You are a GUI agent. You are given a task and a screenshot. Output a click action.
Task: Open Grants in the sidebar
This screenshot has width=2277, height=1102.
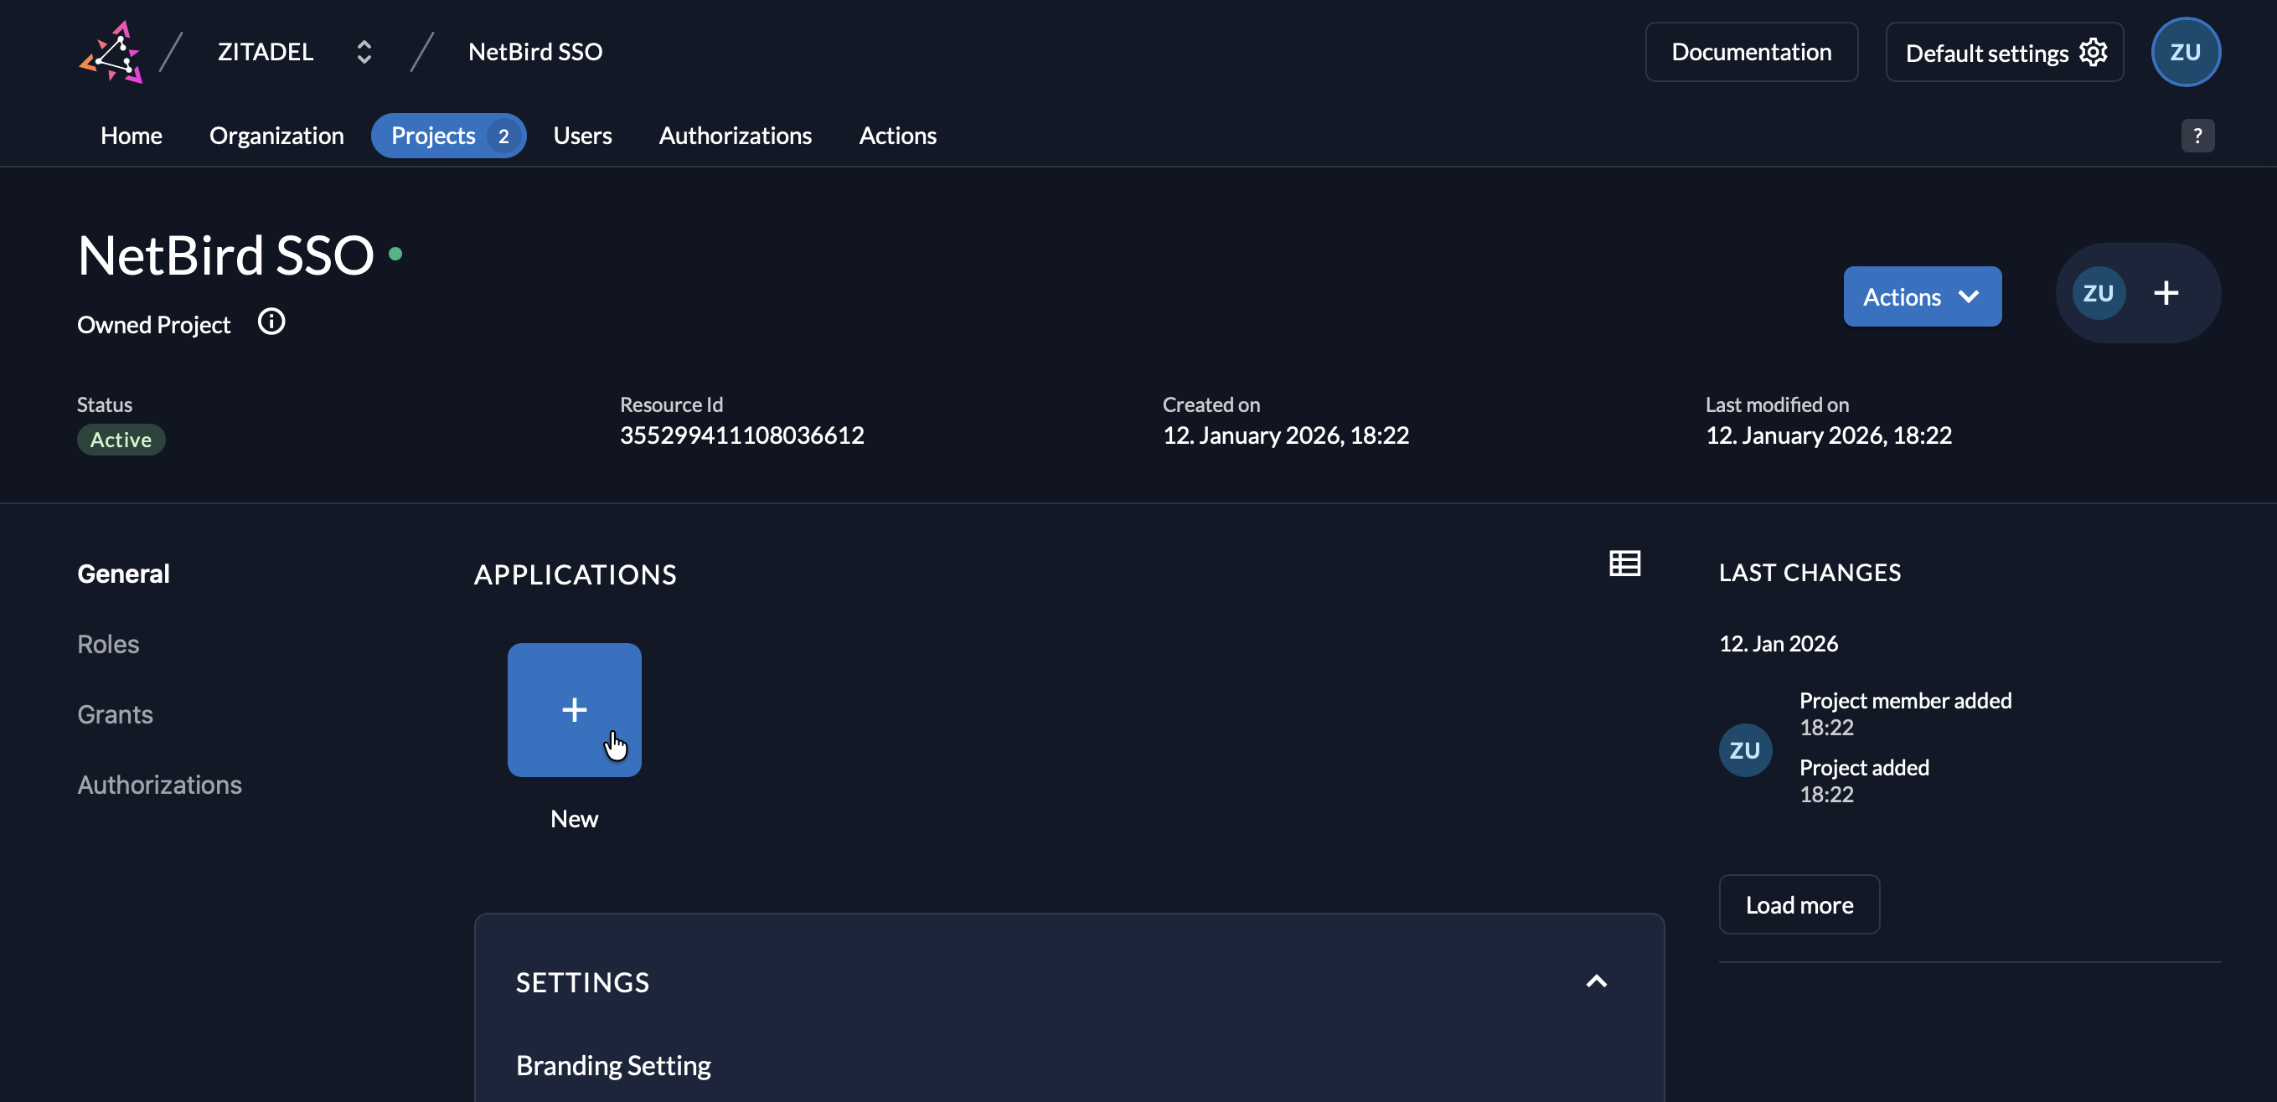[x=114, y=714]
